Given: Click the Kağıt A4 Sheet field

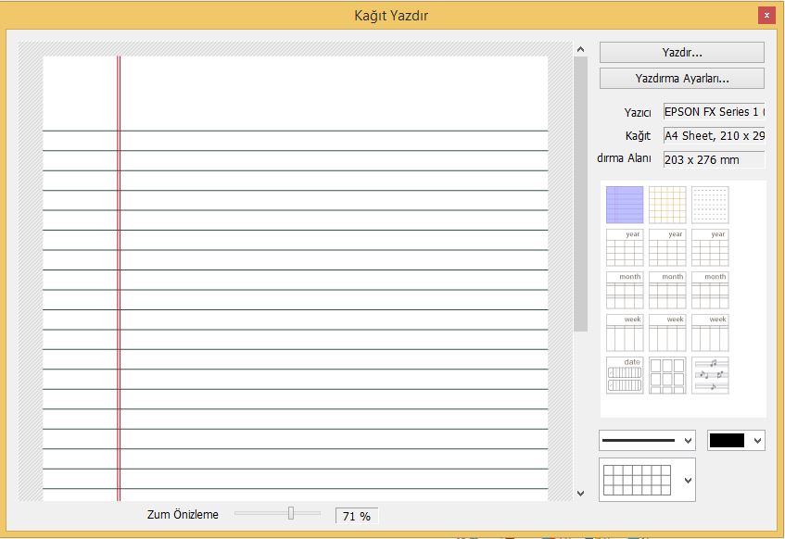Looking at the screenshot, I should tap(714, 135).
